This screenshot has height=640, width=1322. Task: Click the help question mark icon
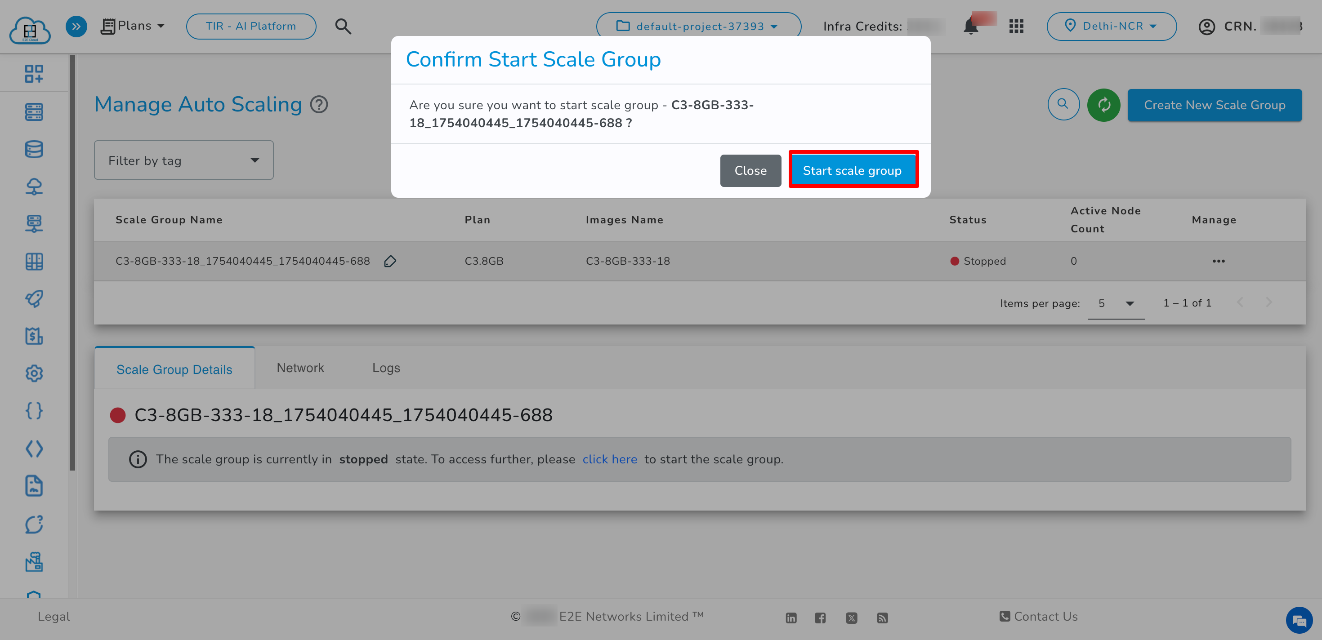tap(319, 105)
